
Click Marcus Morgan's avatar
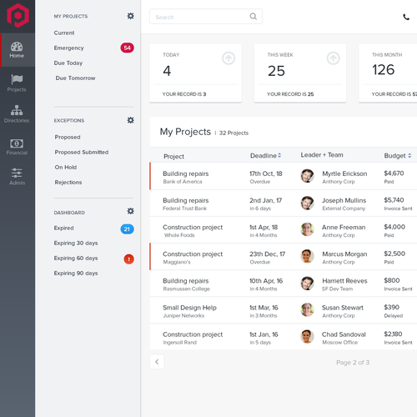[307, 256]
